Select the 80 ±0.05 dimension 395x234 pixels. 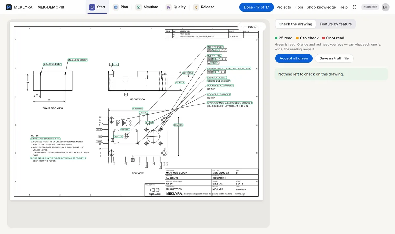pos(179,125)
